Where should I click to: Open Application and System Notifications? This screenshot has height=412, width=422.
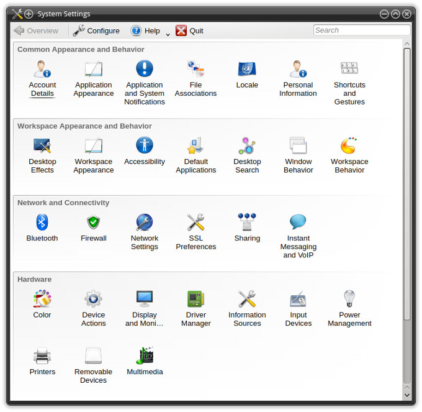click(145, 83)
